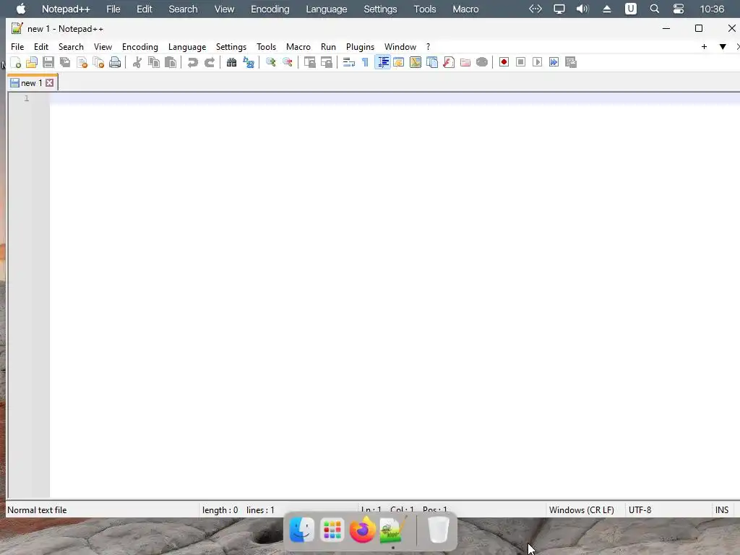The height and width of the screenshot is (555, 740).
Task: Toggle file Monitoring (tail -f) icon
Action: coord(482,62)
